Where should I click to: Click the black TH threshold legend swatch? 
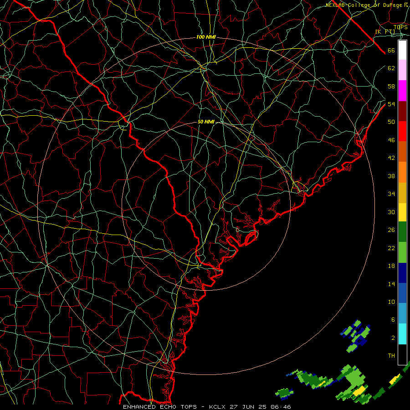pyautogui.click(x=402, y=354)
